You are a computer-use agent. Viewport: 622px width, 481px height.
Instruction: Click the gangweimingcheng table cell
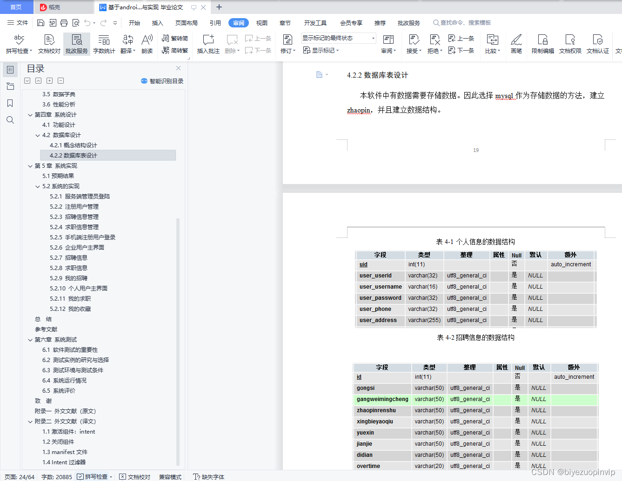(382, 399)
